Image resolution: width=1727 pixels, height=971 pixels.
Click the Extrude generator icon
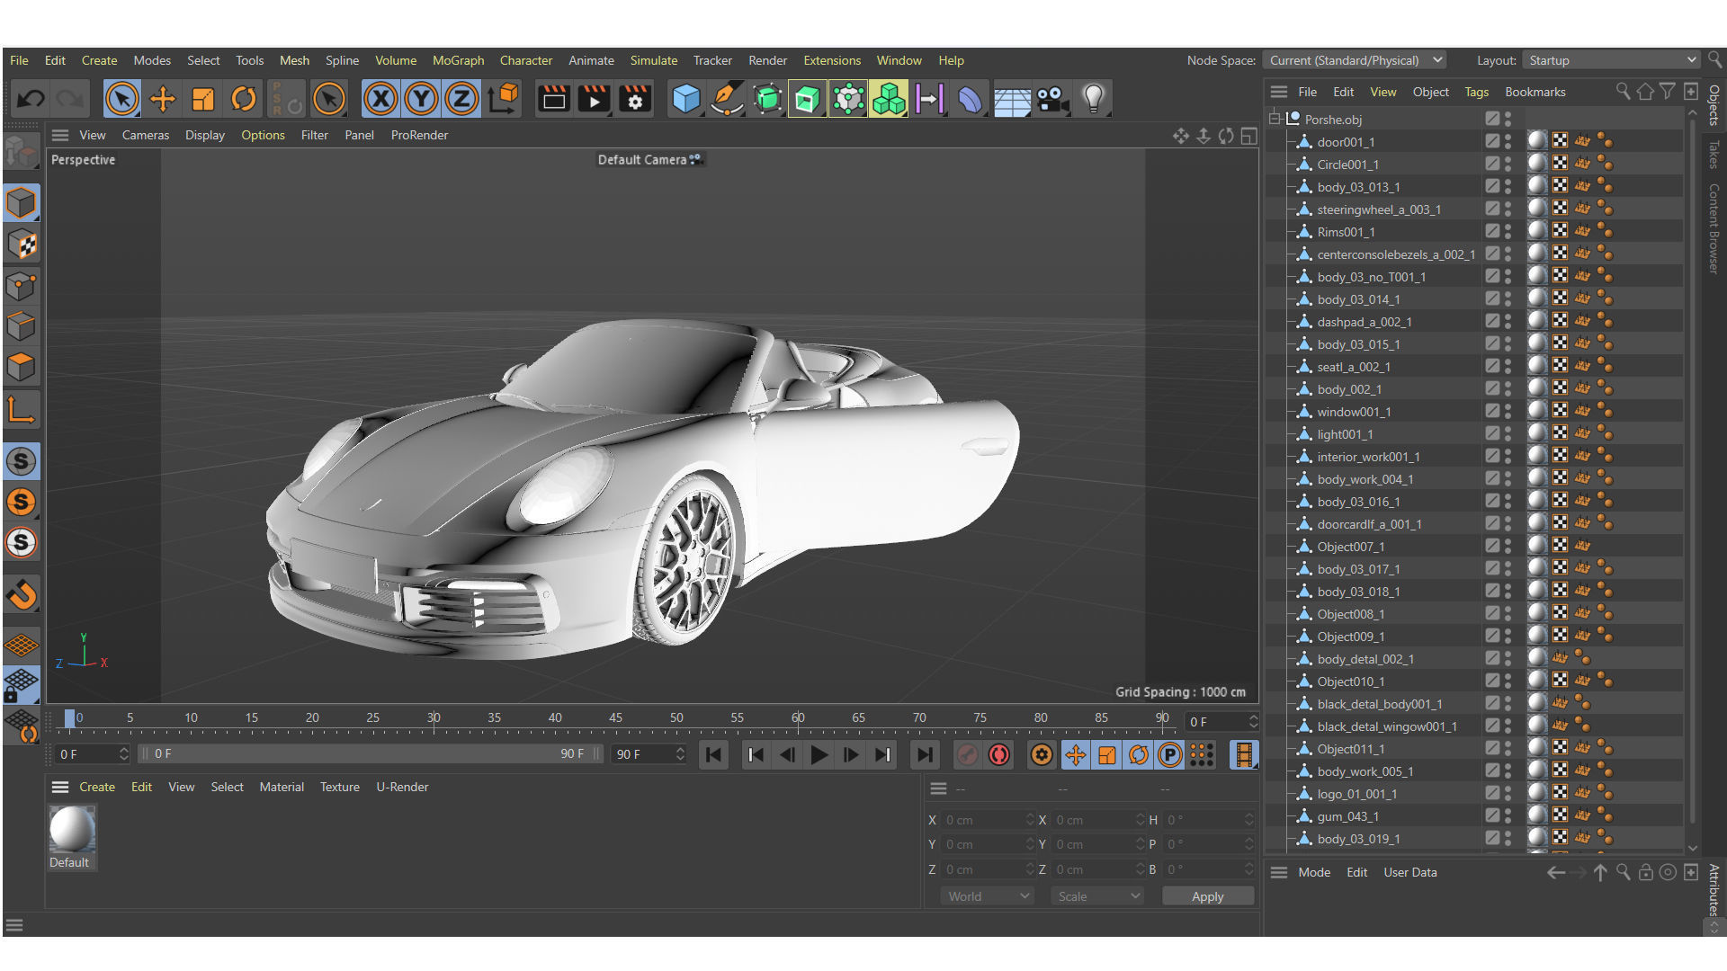point(807,99)
